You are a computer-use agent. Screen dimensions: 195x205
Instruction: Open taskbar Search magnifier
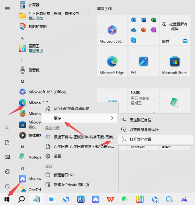coord(21,199)
